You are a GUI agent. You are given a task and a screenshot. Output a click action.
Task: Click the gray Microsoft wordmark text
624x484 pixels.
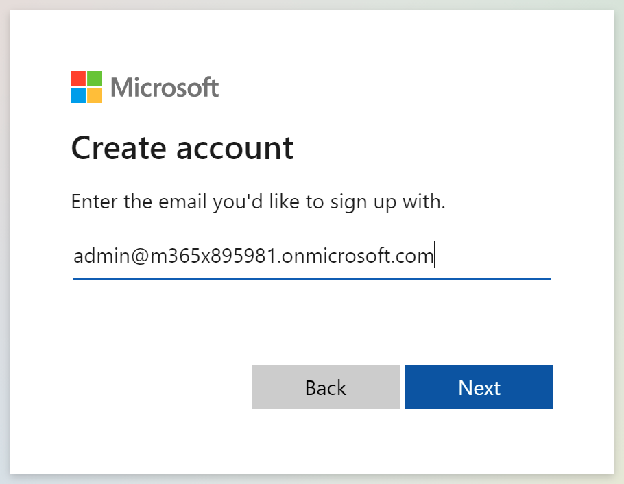click(165, 88)
